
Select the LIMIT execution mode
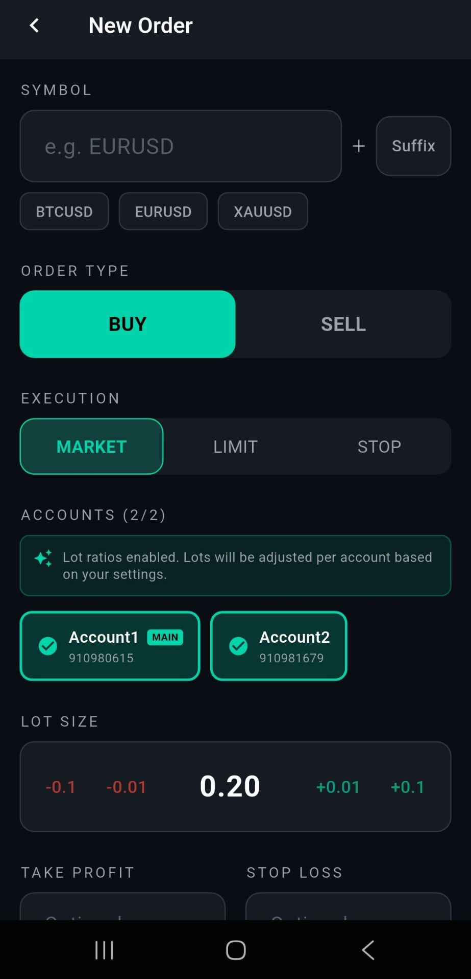coord(235,446)
